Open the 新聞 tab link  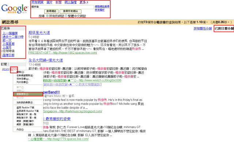(58, 2)
